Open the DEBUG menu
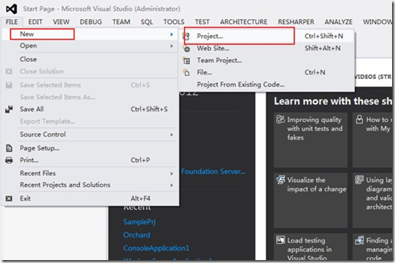Image resolution: width=395 pixels, height=263 pixels. point(91,22)
